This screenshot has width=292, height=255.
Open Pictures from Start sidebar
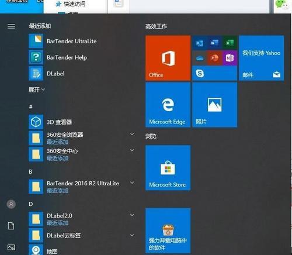pos(11,247)
